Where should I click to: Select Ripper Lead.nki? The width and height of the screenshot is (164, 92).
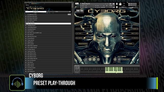point(48,64)
